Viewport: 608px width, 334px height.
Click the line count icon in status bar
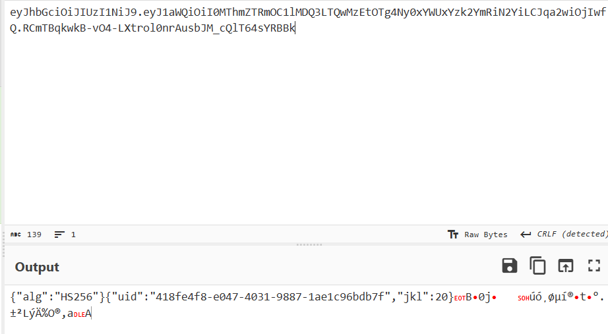[59, 235]
